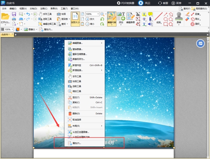The width and height of the screenshot is (210, 159).
Task: Click the blue floating round button
Action: pos(201,43)
